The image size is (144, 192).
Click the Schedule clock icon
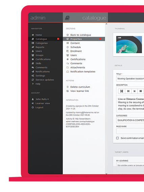coord(68,47)
